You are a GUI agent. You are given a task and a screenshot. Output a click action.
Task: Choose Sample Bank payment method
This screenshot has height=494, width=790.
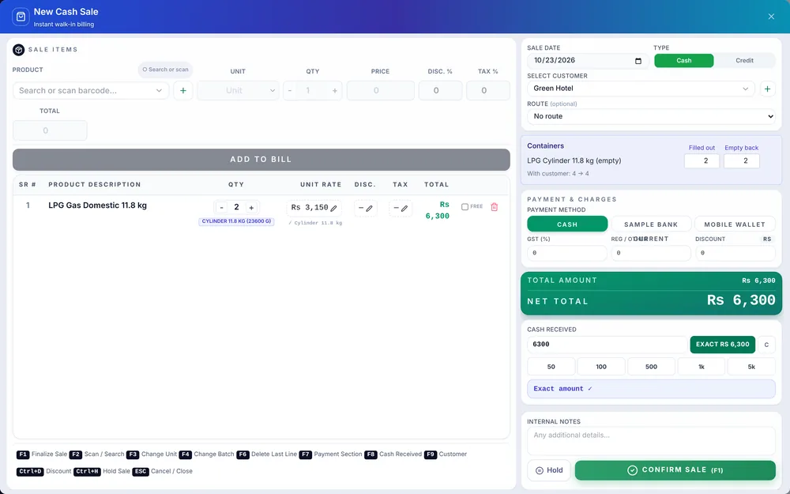651,224
